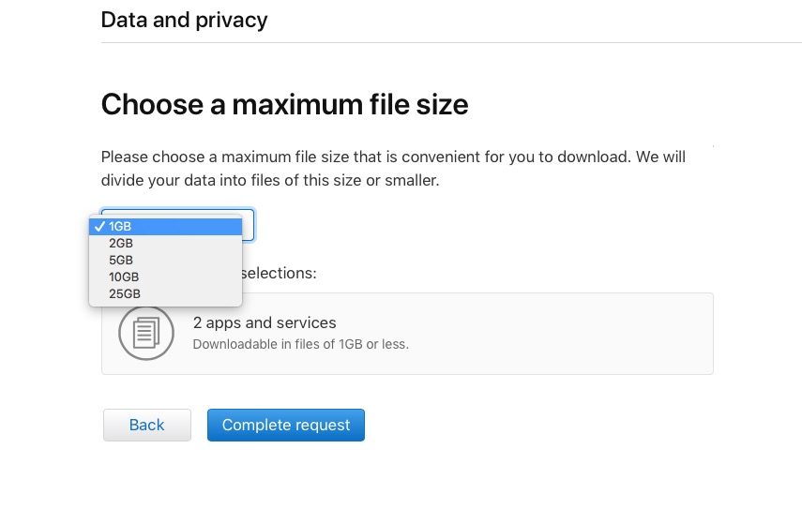Click the file size select box edge
Image resolution: width=802 pixels, height=509 pixels.
[249, 226]
